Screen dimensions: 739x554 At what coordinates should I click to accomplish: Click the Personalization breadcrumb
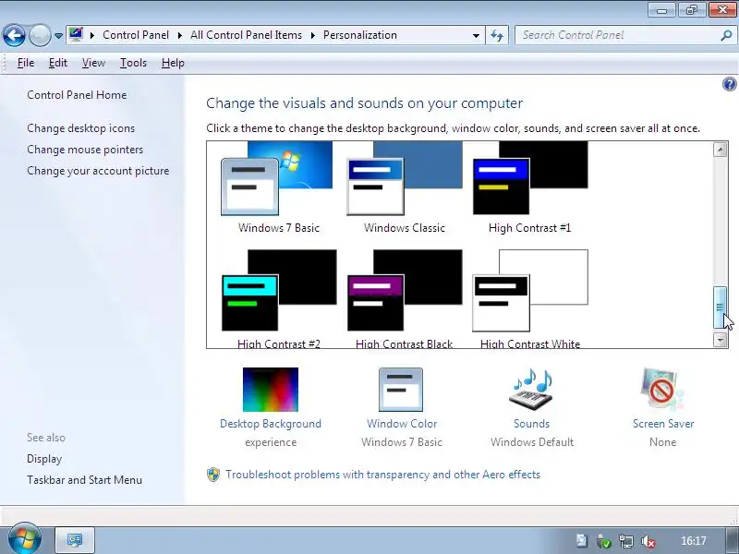(360, 35)
